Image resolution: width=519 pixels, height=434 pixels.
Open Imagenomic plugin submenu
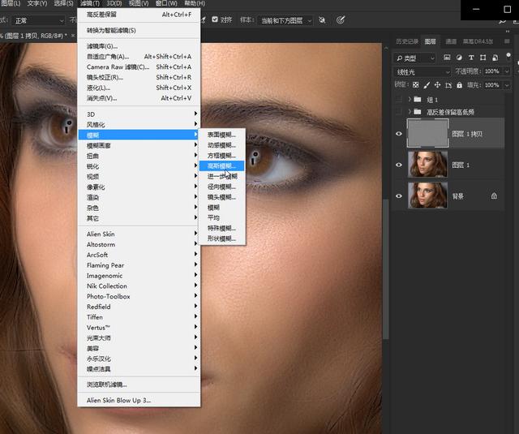pyautogui.click(x=139, y=276)
